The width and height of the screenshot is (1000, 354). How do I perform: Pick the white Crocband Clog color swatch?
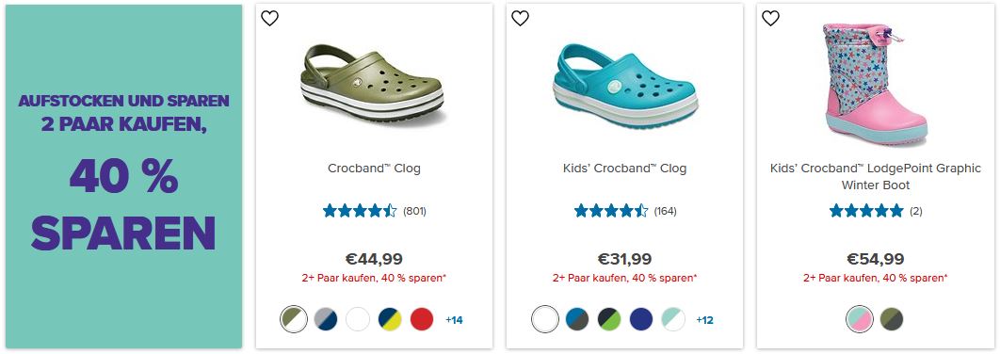coord(358,319)
